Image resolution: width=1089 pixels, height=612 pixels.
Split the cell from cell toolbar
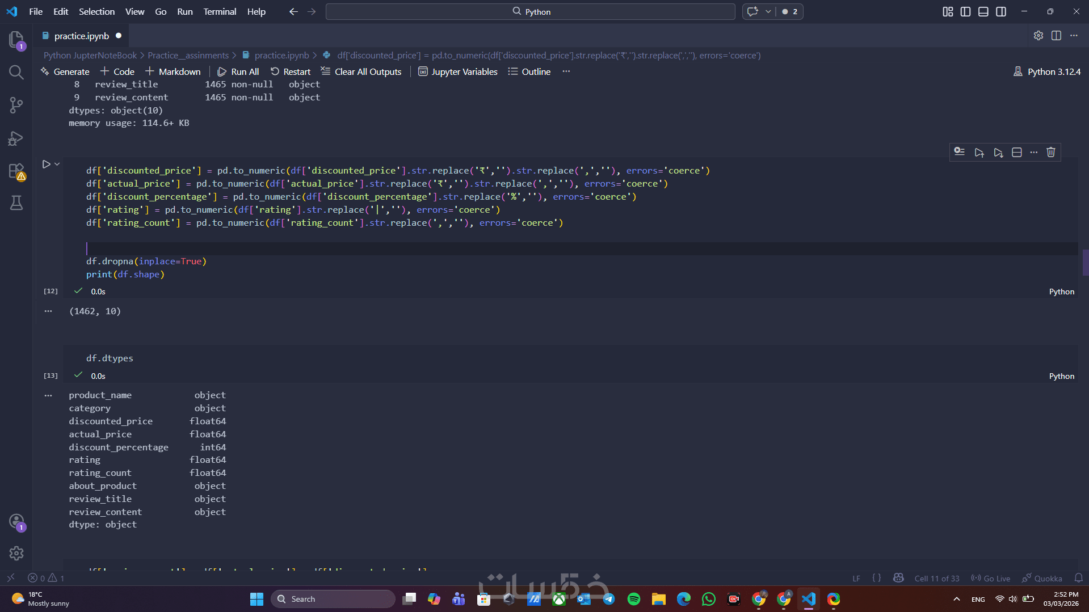[x=1016, y=152]
